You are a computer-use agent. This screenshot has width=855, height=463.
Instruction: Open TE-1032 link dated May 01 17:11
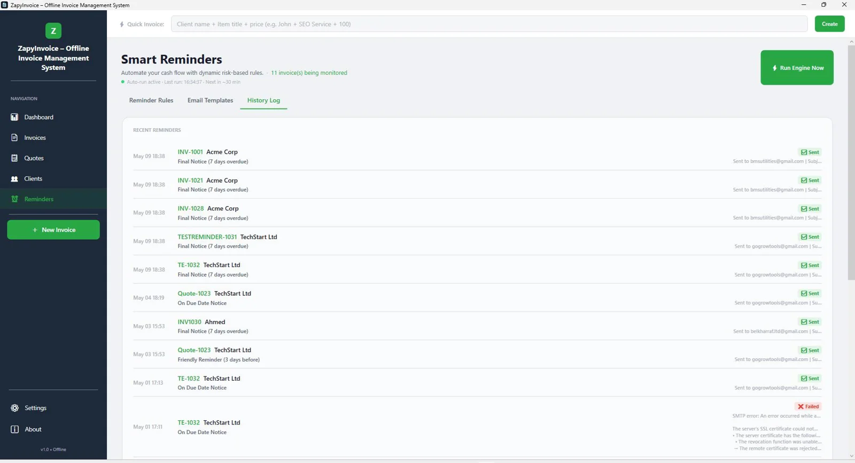[189, 422]
